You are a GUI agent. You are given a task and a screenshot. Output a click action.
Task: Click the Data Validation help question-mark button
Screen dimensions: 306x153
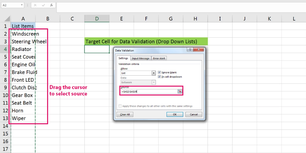tap(190, 50)
